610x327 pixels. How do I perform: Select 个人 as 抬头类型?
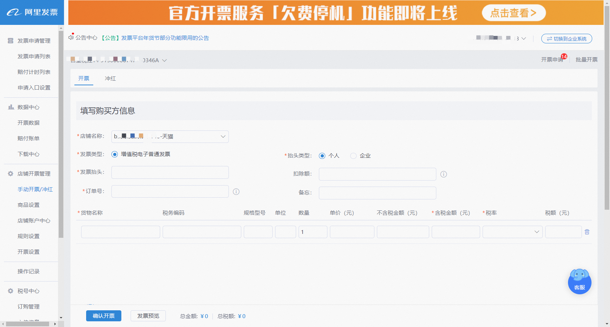pyautogui.click(x=322, y=156)
